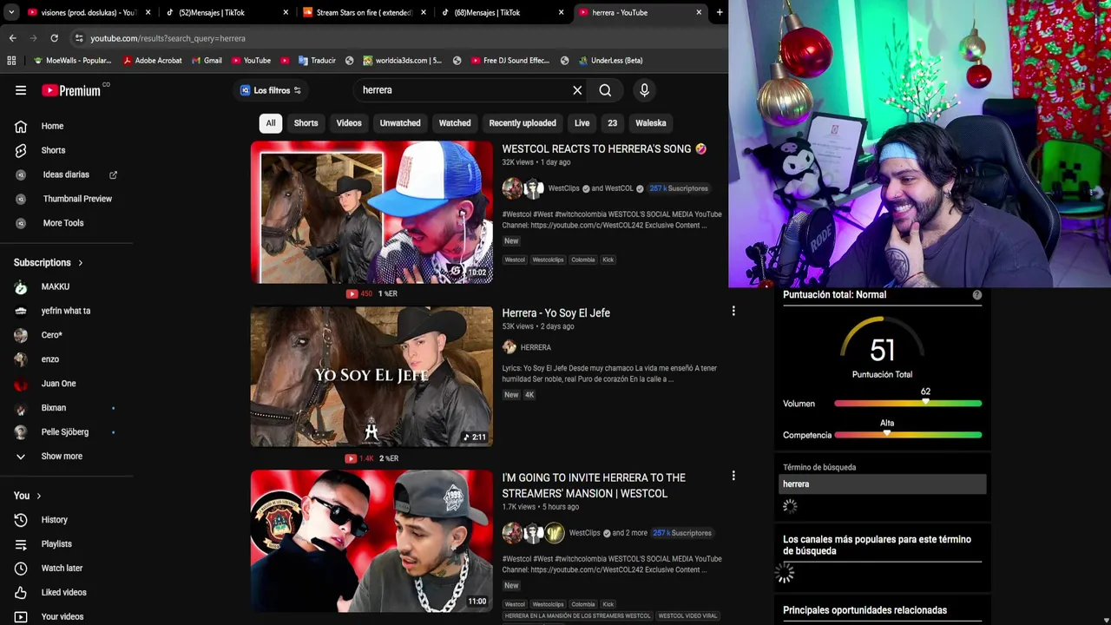Open the bookmarks apps grid icon
The image size is (1111, 625).
click(x=11, y=61)
